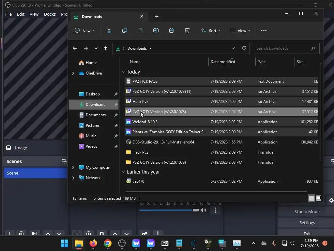The height and width of the screenshot is (251, 334).
Task: Adjust the OBS audio volume slider
Action: coord(196,210)
